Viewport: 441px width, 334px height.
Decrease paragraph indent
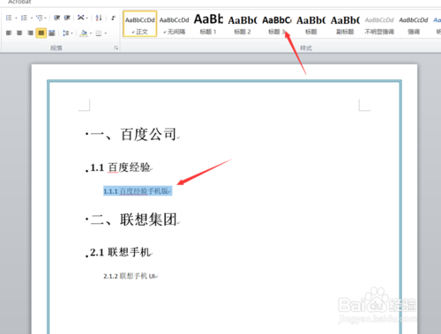click(57, 18)
